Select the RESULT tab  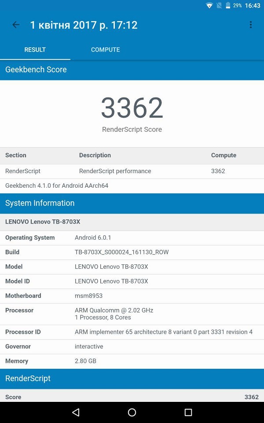35,50
